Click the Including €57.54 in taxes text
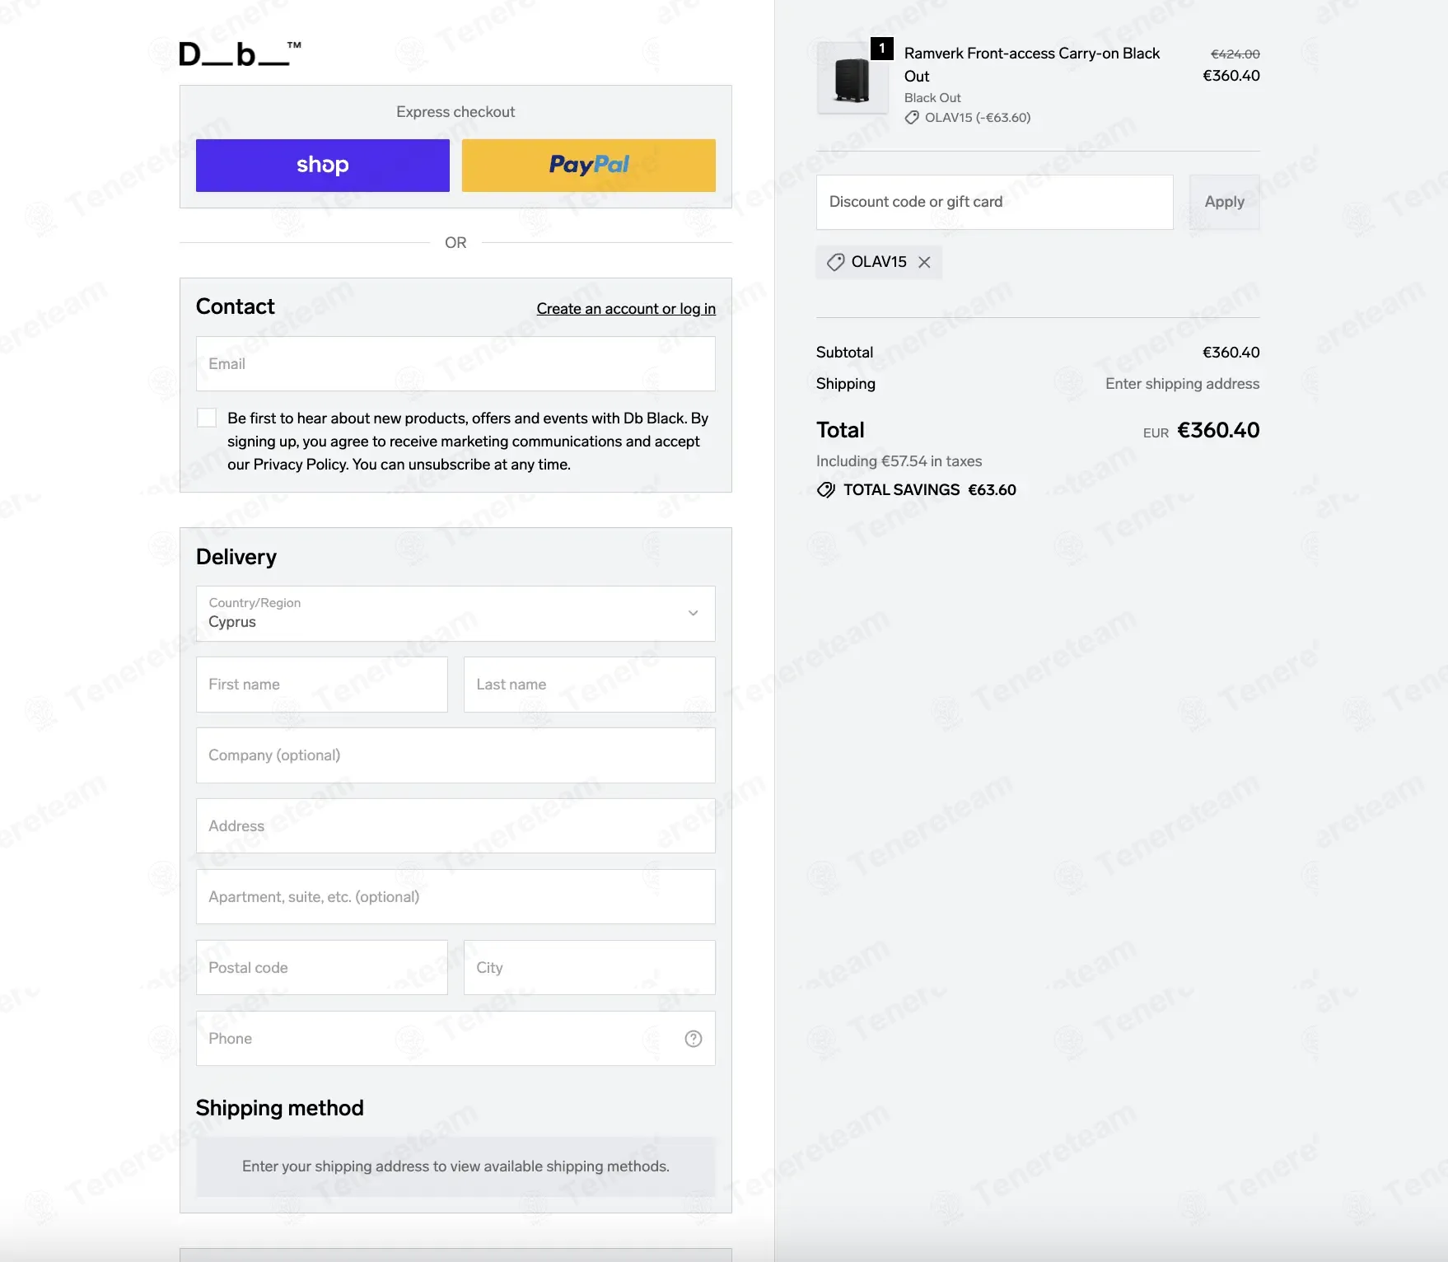The image size is (1448, 1262). point(899,461)
